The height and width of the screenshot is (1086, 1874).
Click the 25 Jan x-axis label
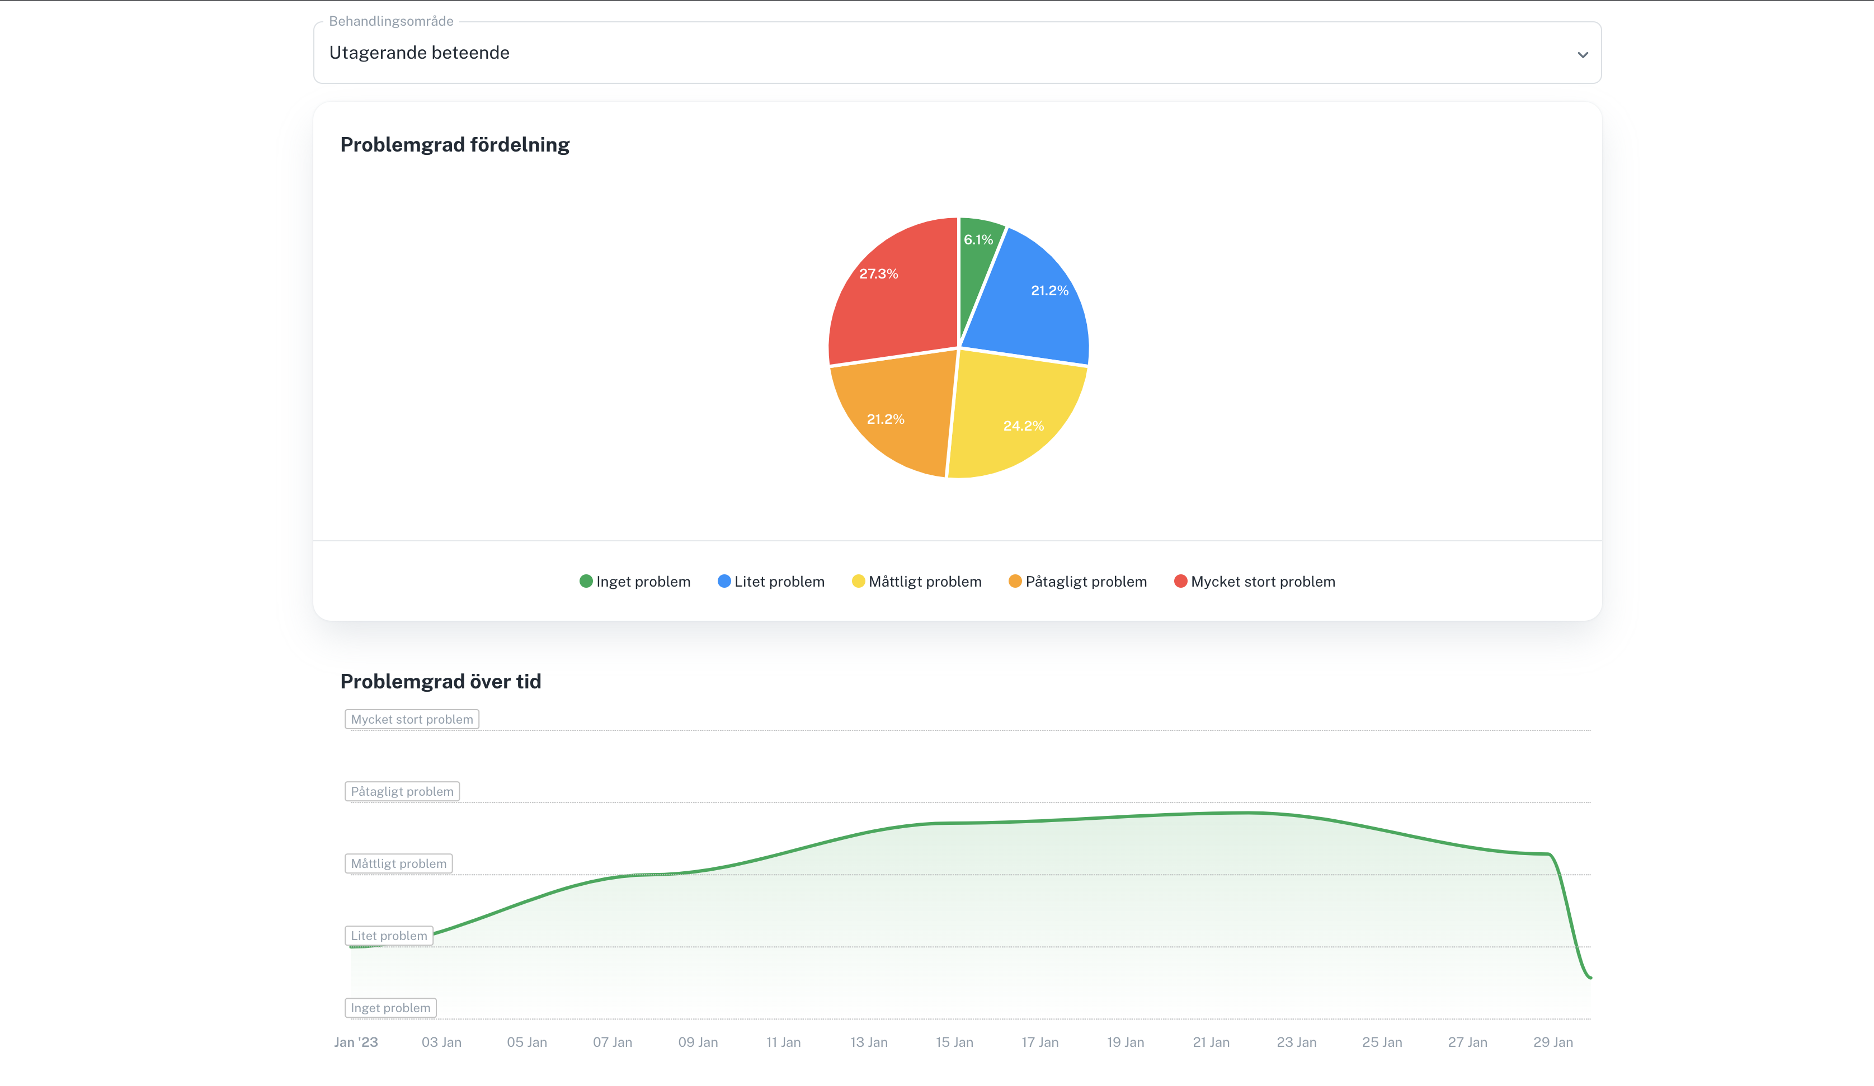1382,1042
